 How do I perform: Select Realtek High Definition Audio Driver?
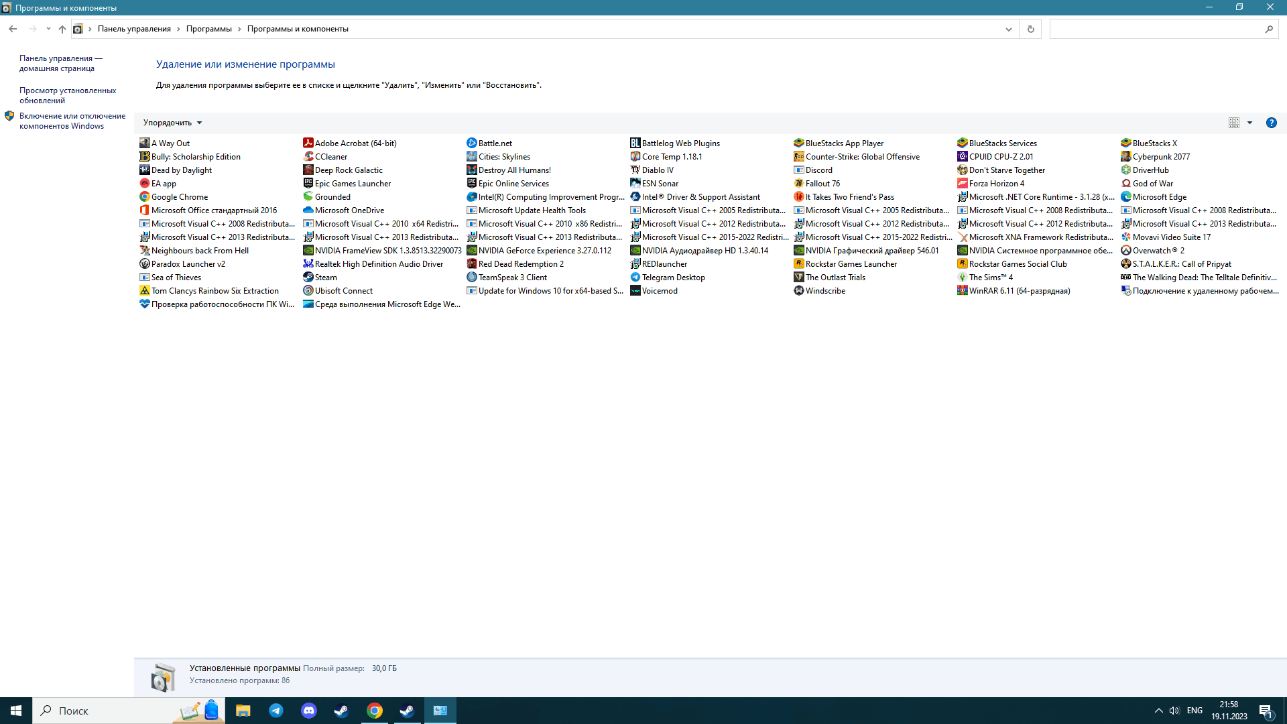tap(373, 263)
